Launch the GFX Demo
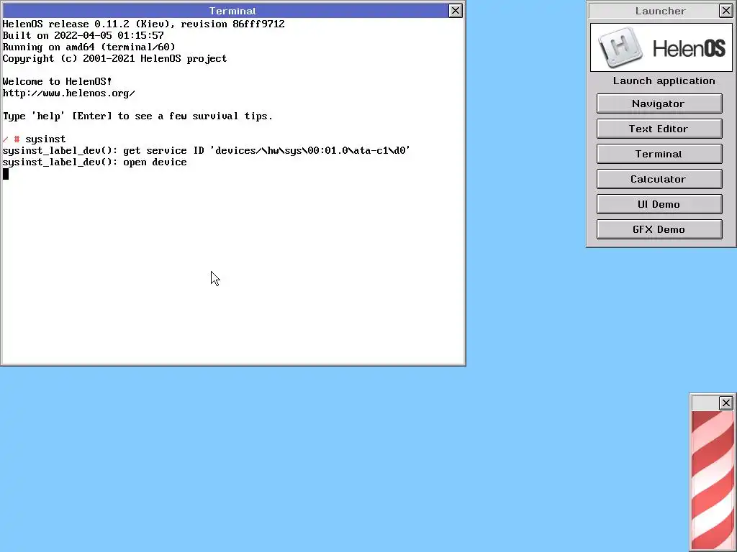Image resolution: width=737 pixels, height=552 pixels. pos(659,229)
